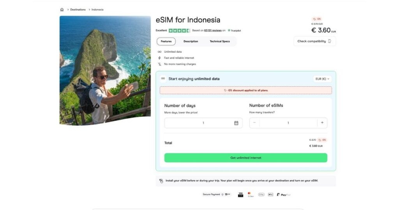Click 'No more roaming charges' text
This screenshot has width=399, height=210.
coord(180,64)
